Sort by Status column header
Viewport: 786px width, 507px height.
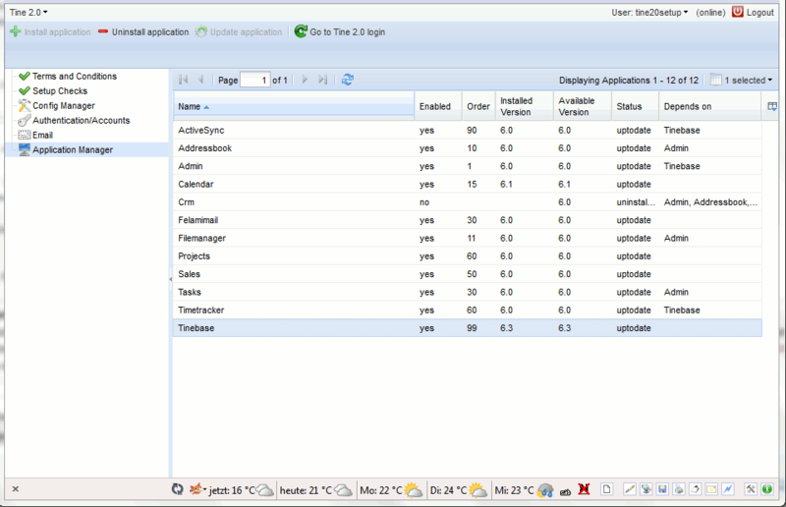click(x=635, y=106)
